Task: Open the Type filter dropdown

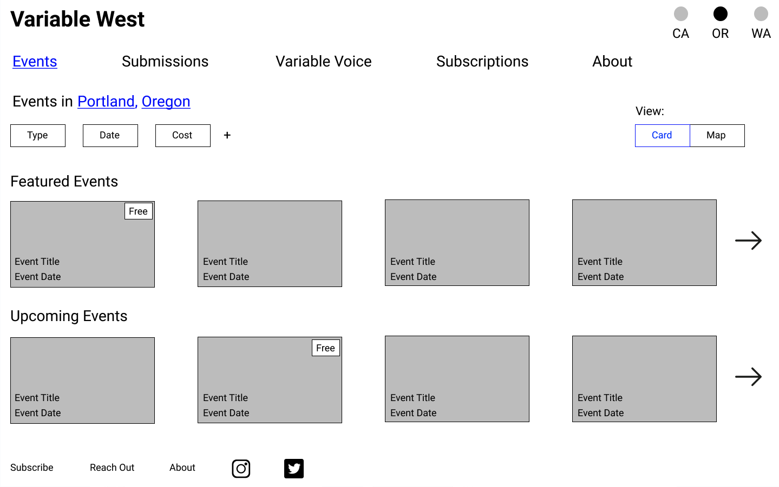Action: tap(38, 136)
